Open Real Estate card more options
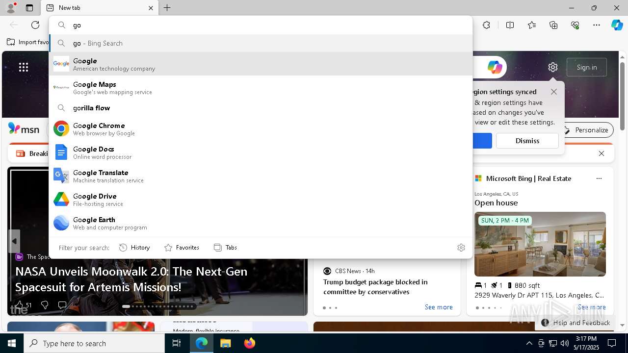Viewport: 628px width, 353px height. [599, 178]
